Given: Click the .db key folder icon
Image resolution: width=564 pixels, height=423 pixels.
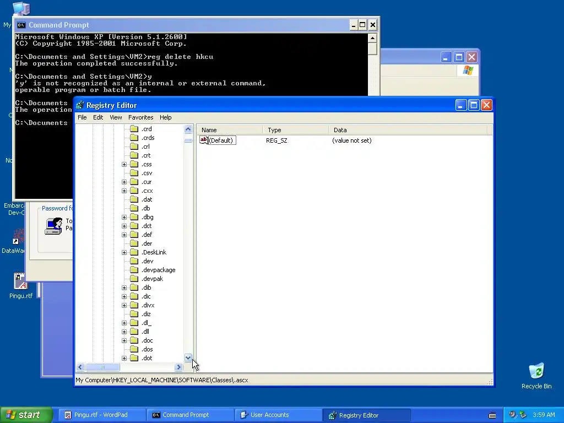Looking at the screenshot, I should point(134,208).
